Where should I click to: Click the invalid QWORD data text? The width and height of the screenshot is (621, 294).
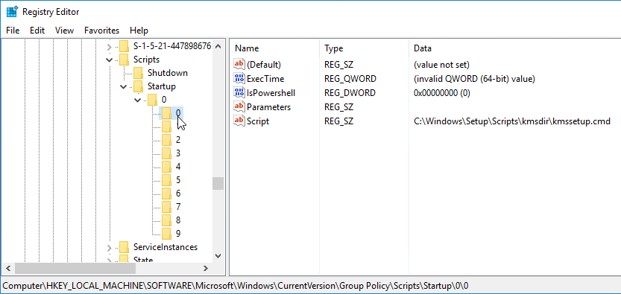[x=474, y=79]
